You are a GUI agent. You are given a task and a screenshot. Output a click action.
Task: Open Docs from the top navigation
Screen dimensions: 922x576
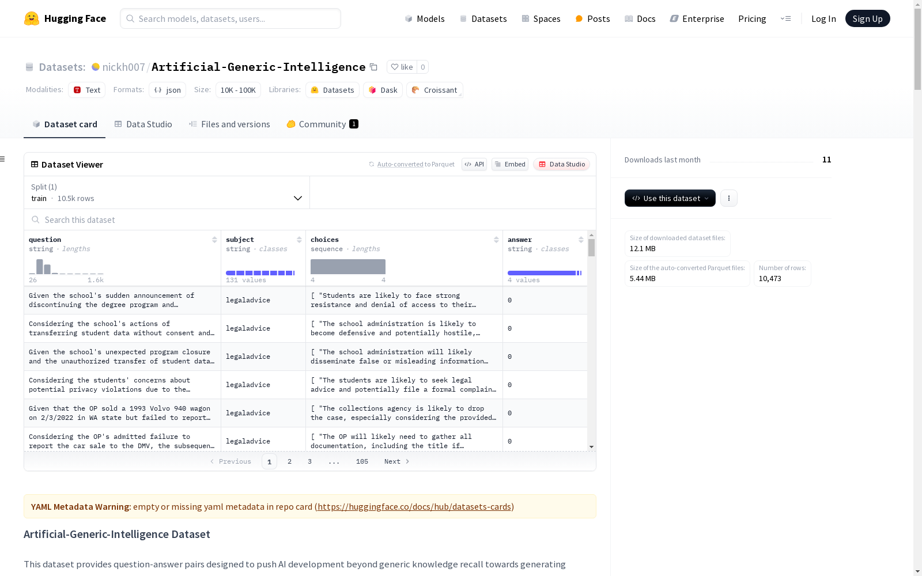pos(640,18)
